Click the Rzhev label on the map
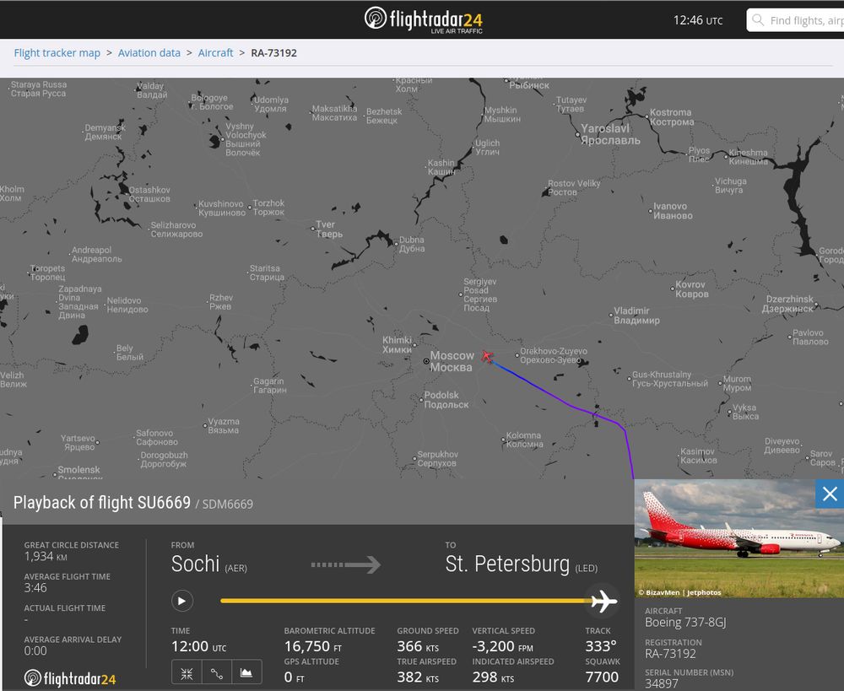This screenshot has width=844, height=691. 220,302
